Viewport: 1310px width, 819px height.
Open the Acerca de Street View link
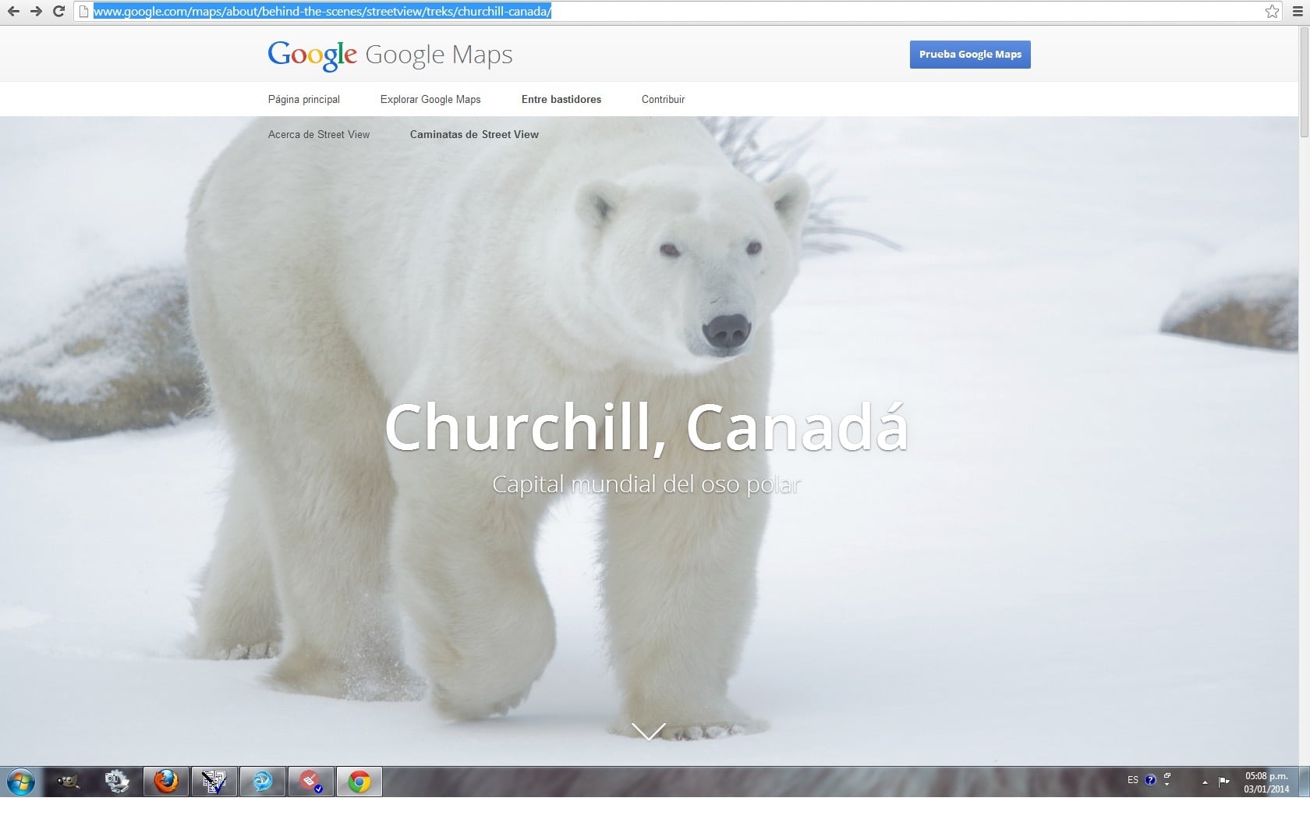(x=319, y=135)
